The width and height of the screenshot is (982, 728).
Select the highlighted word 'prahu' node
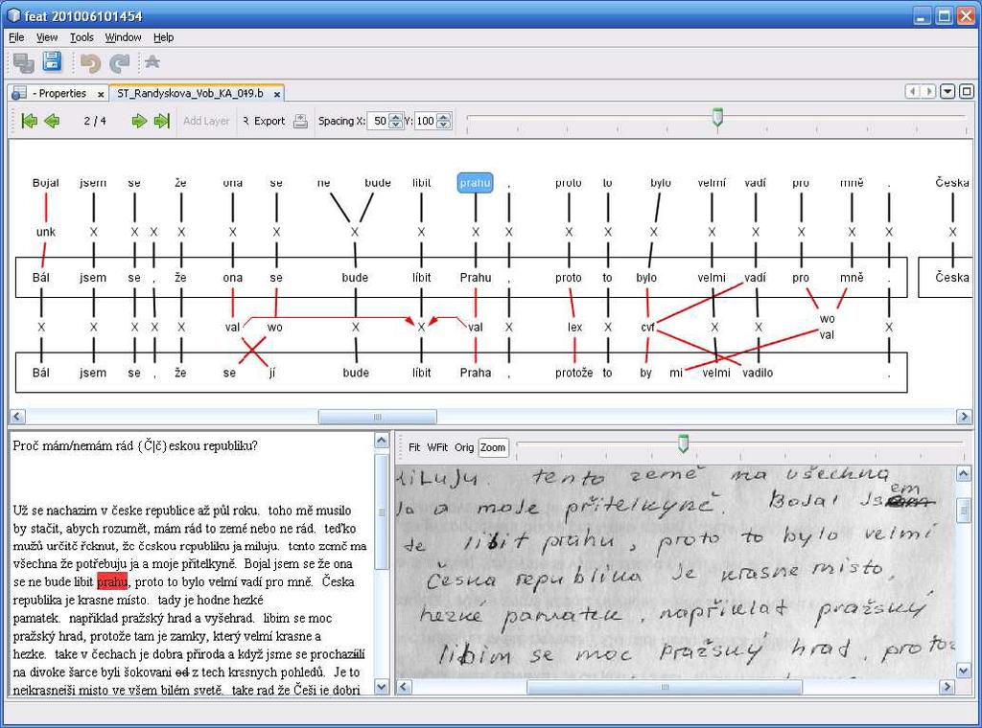pyautogui.click(x=475, y=183)
